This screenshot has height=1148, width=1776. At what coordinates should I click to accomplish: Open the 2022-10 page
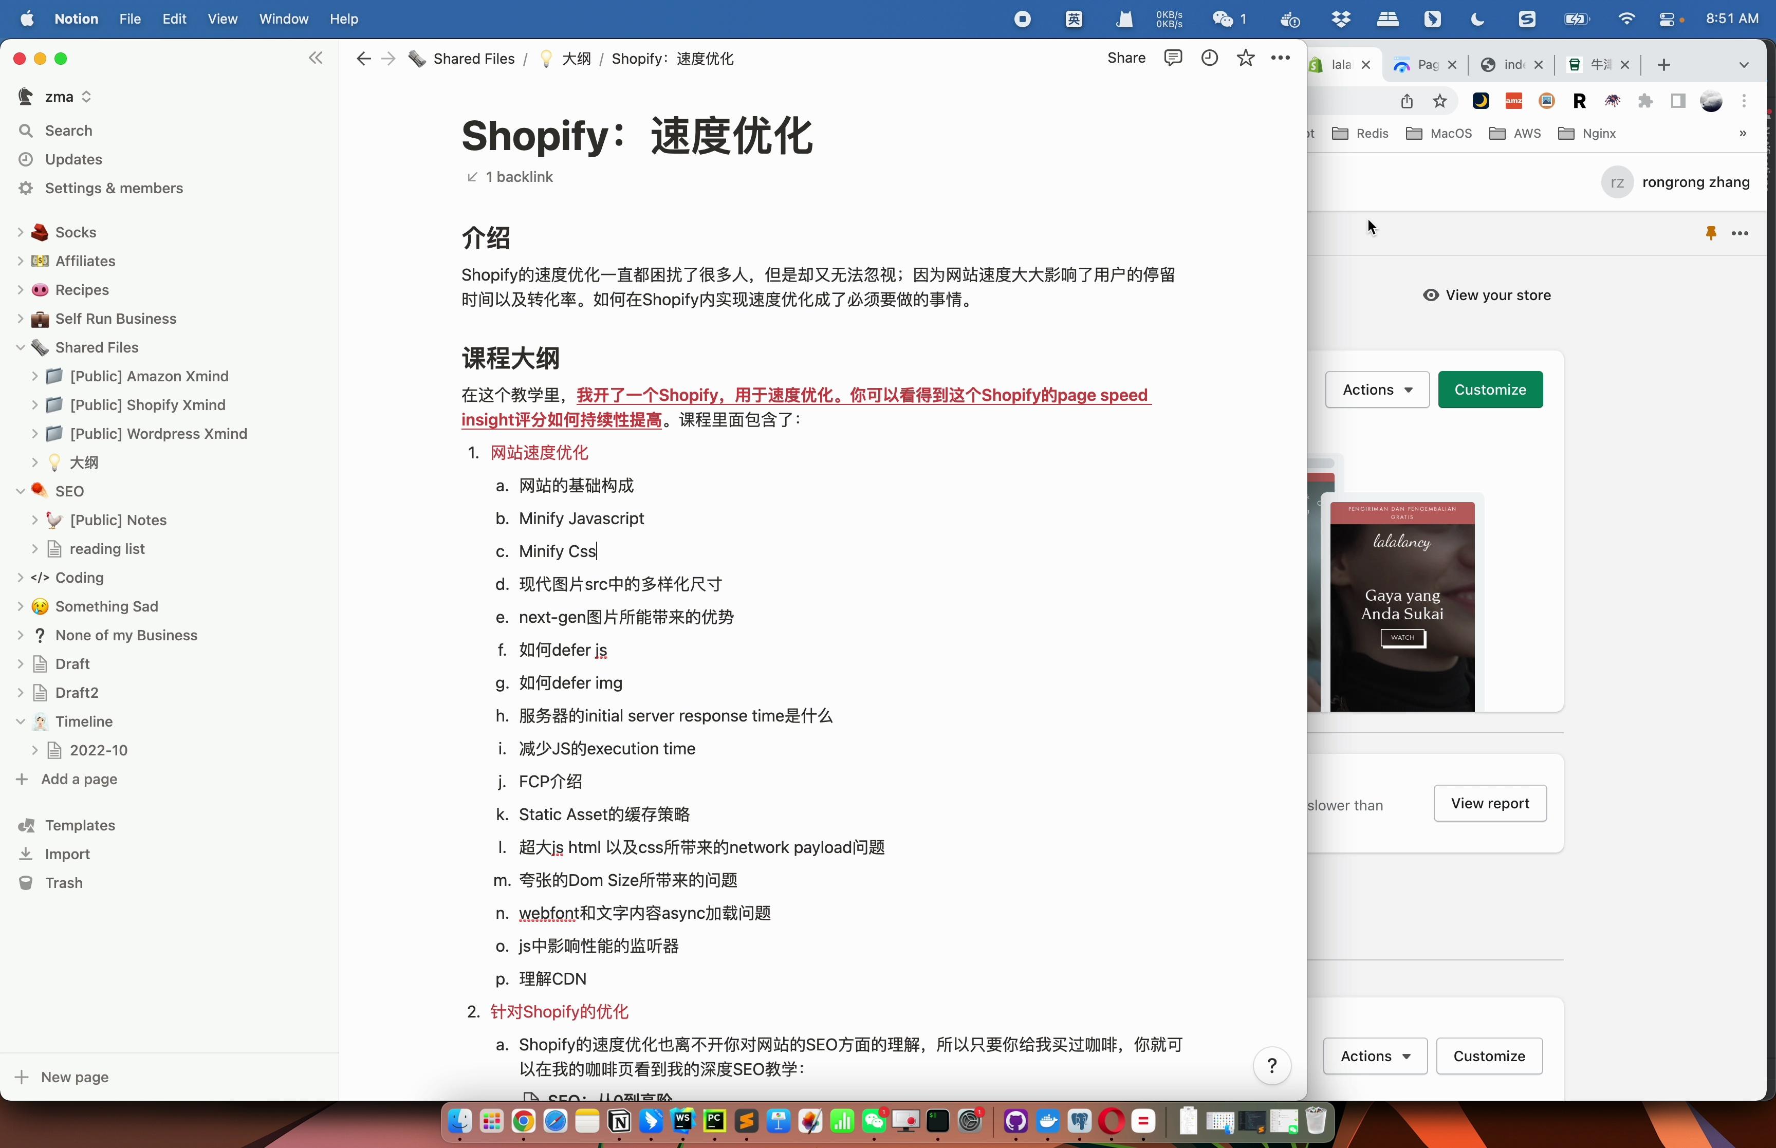(98, 750)
